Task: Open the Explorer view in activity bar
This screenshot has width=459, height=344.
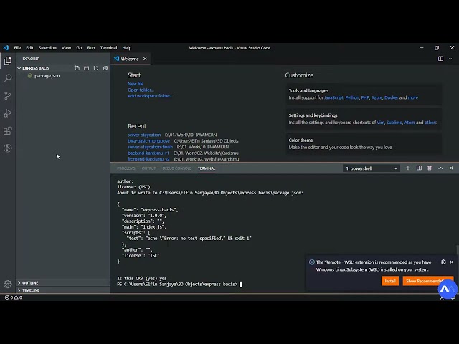Action: tap(8, 60)
